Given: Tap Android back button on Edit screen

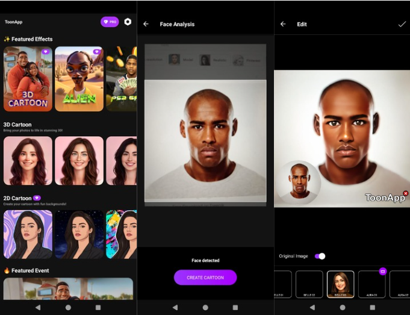Looking at the screenshot, I should tap(312, 307).
